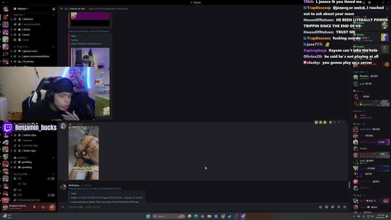This screenshot has height=220, width=391.
Task: Expand the Saiyans server dropdown menu
Action: point(23,9)
